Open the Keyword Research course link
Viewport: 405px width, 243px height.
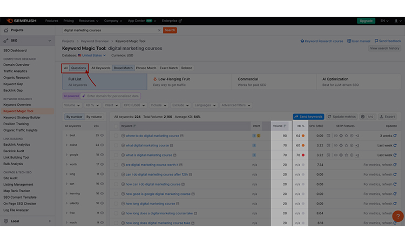coord(322,41)
